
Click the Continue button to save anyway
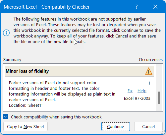pyautogui.click(x=116, y=126)
